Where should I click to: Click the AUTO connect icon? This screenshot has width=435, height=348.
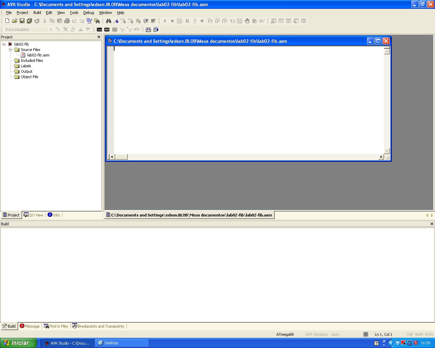[x=137, y=30]
